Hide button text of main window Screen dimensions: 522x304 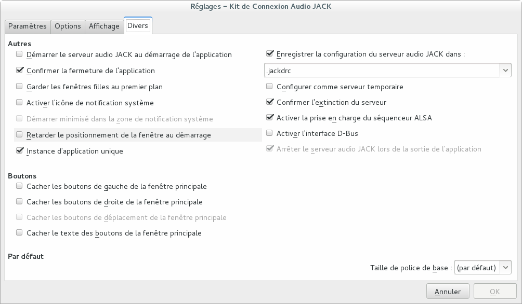point(20,233)
